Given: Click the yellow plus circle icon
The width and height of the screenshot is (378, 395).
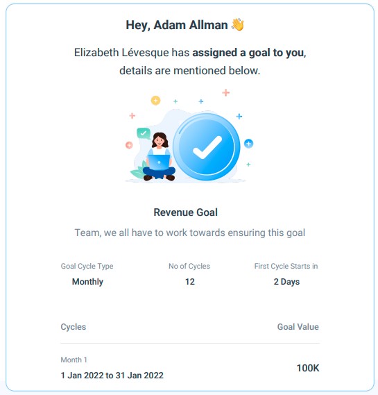Looking at the screenshot, I should point(155,101).
